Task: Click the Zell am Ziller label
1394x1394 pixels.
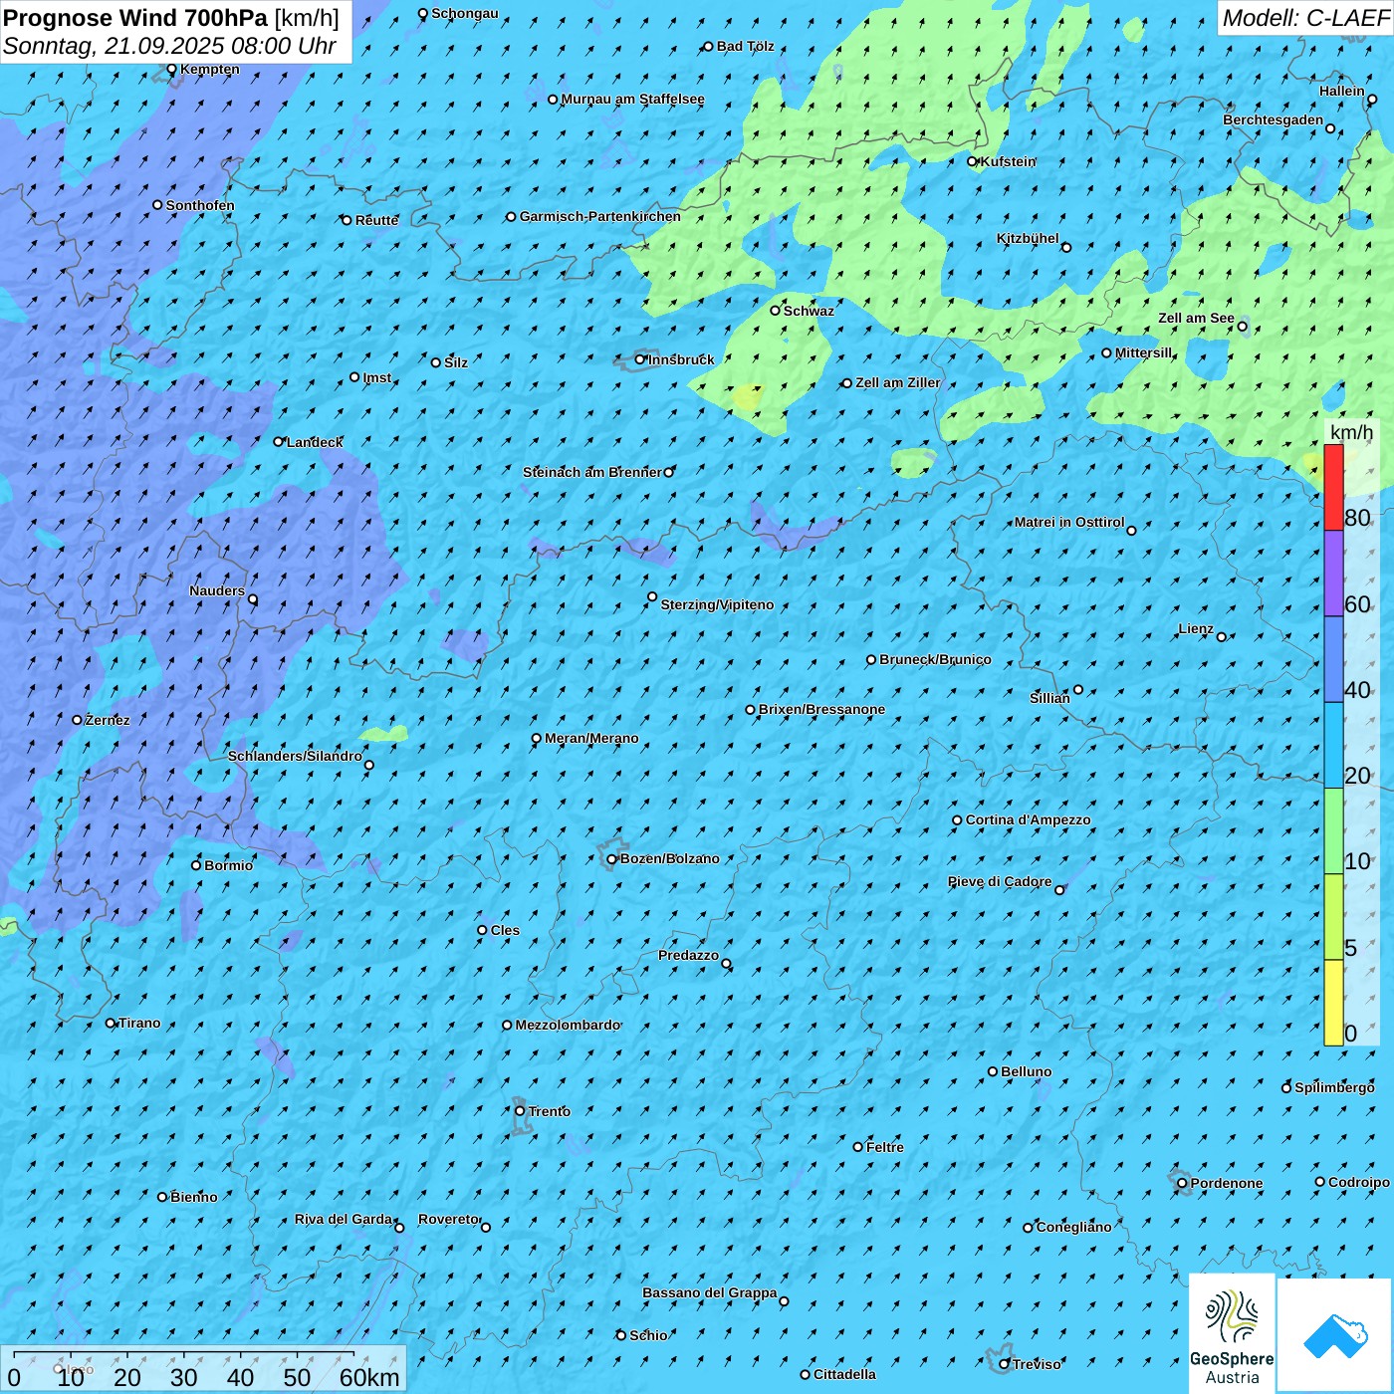Action: 897,382
